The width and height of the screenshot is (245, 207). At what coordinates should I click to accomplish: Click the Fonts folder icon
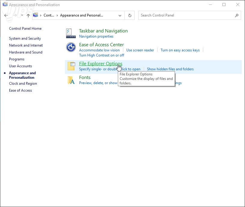tap(71, 80)
